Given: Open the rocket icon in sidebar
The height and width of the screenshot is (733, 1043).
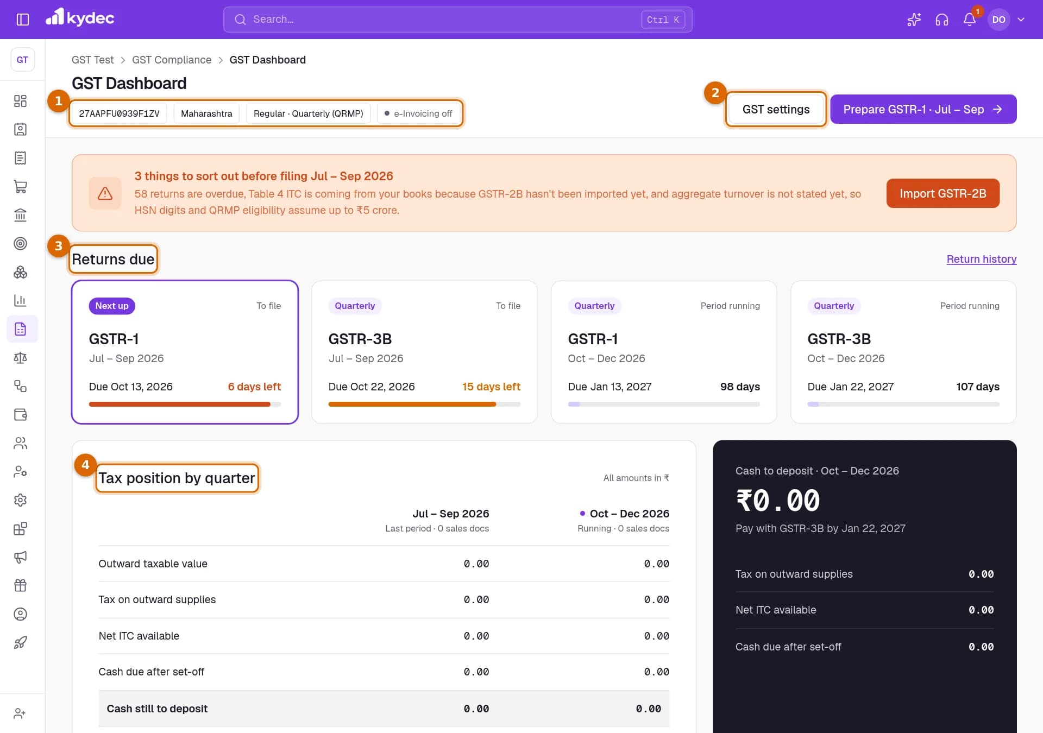Looking at the screenshot, I should click(20, 642).
